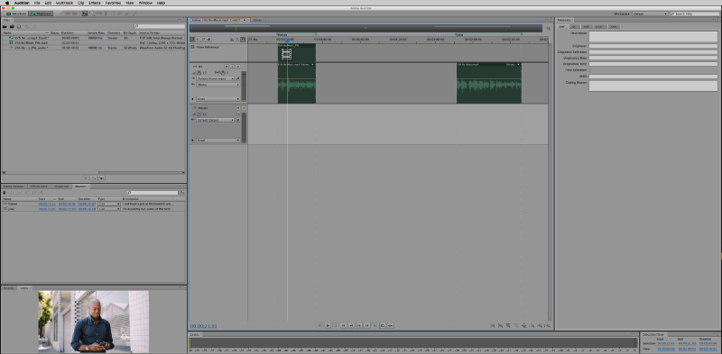Viewport: 722px width, 354px height.
Task: Click the Play button at bottom of Files panel
Action: point(86,178)
